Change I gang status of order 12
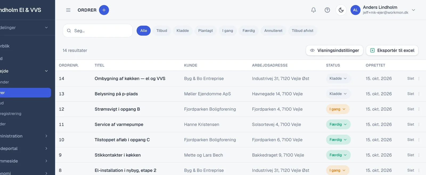This screenshot has width=426, height=175. coord(338,109)
